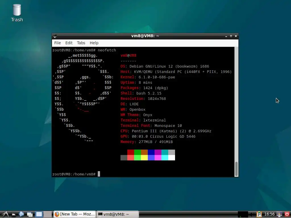Click the Terminal value "lxterminal"
The width and height of the screenshot is (291, 218).
[154, 120]
